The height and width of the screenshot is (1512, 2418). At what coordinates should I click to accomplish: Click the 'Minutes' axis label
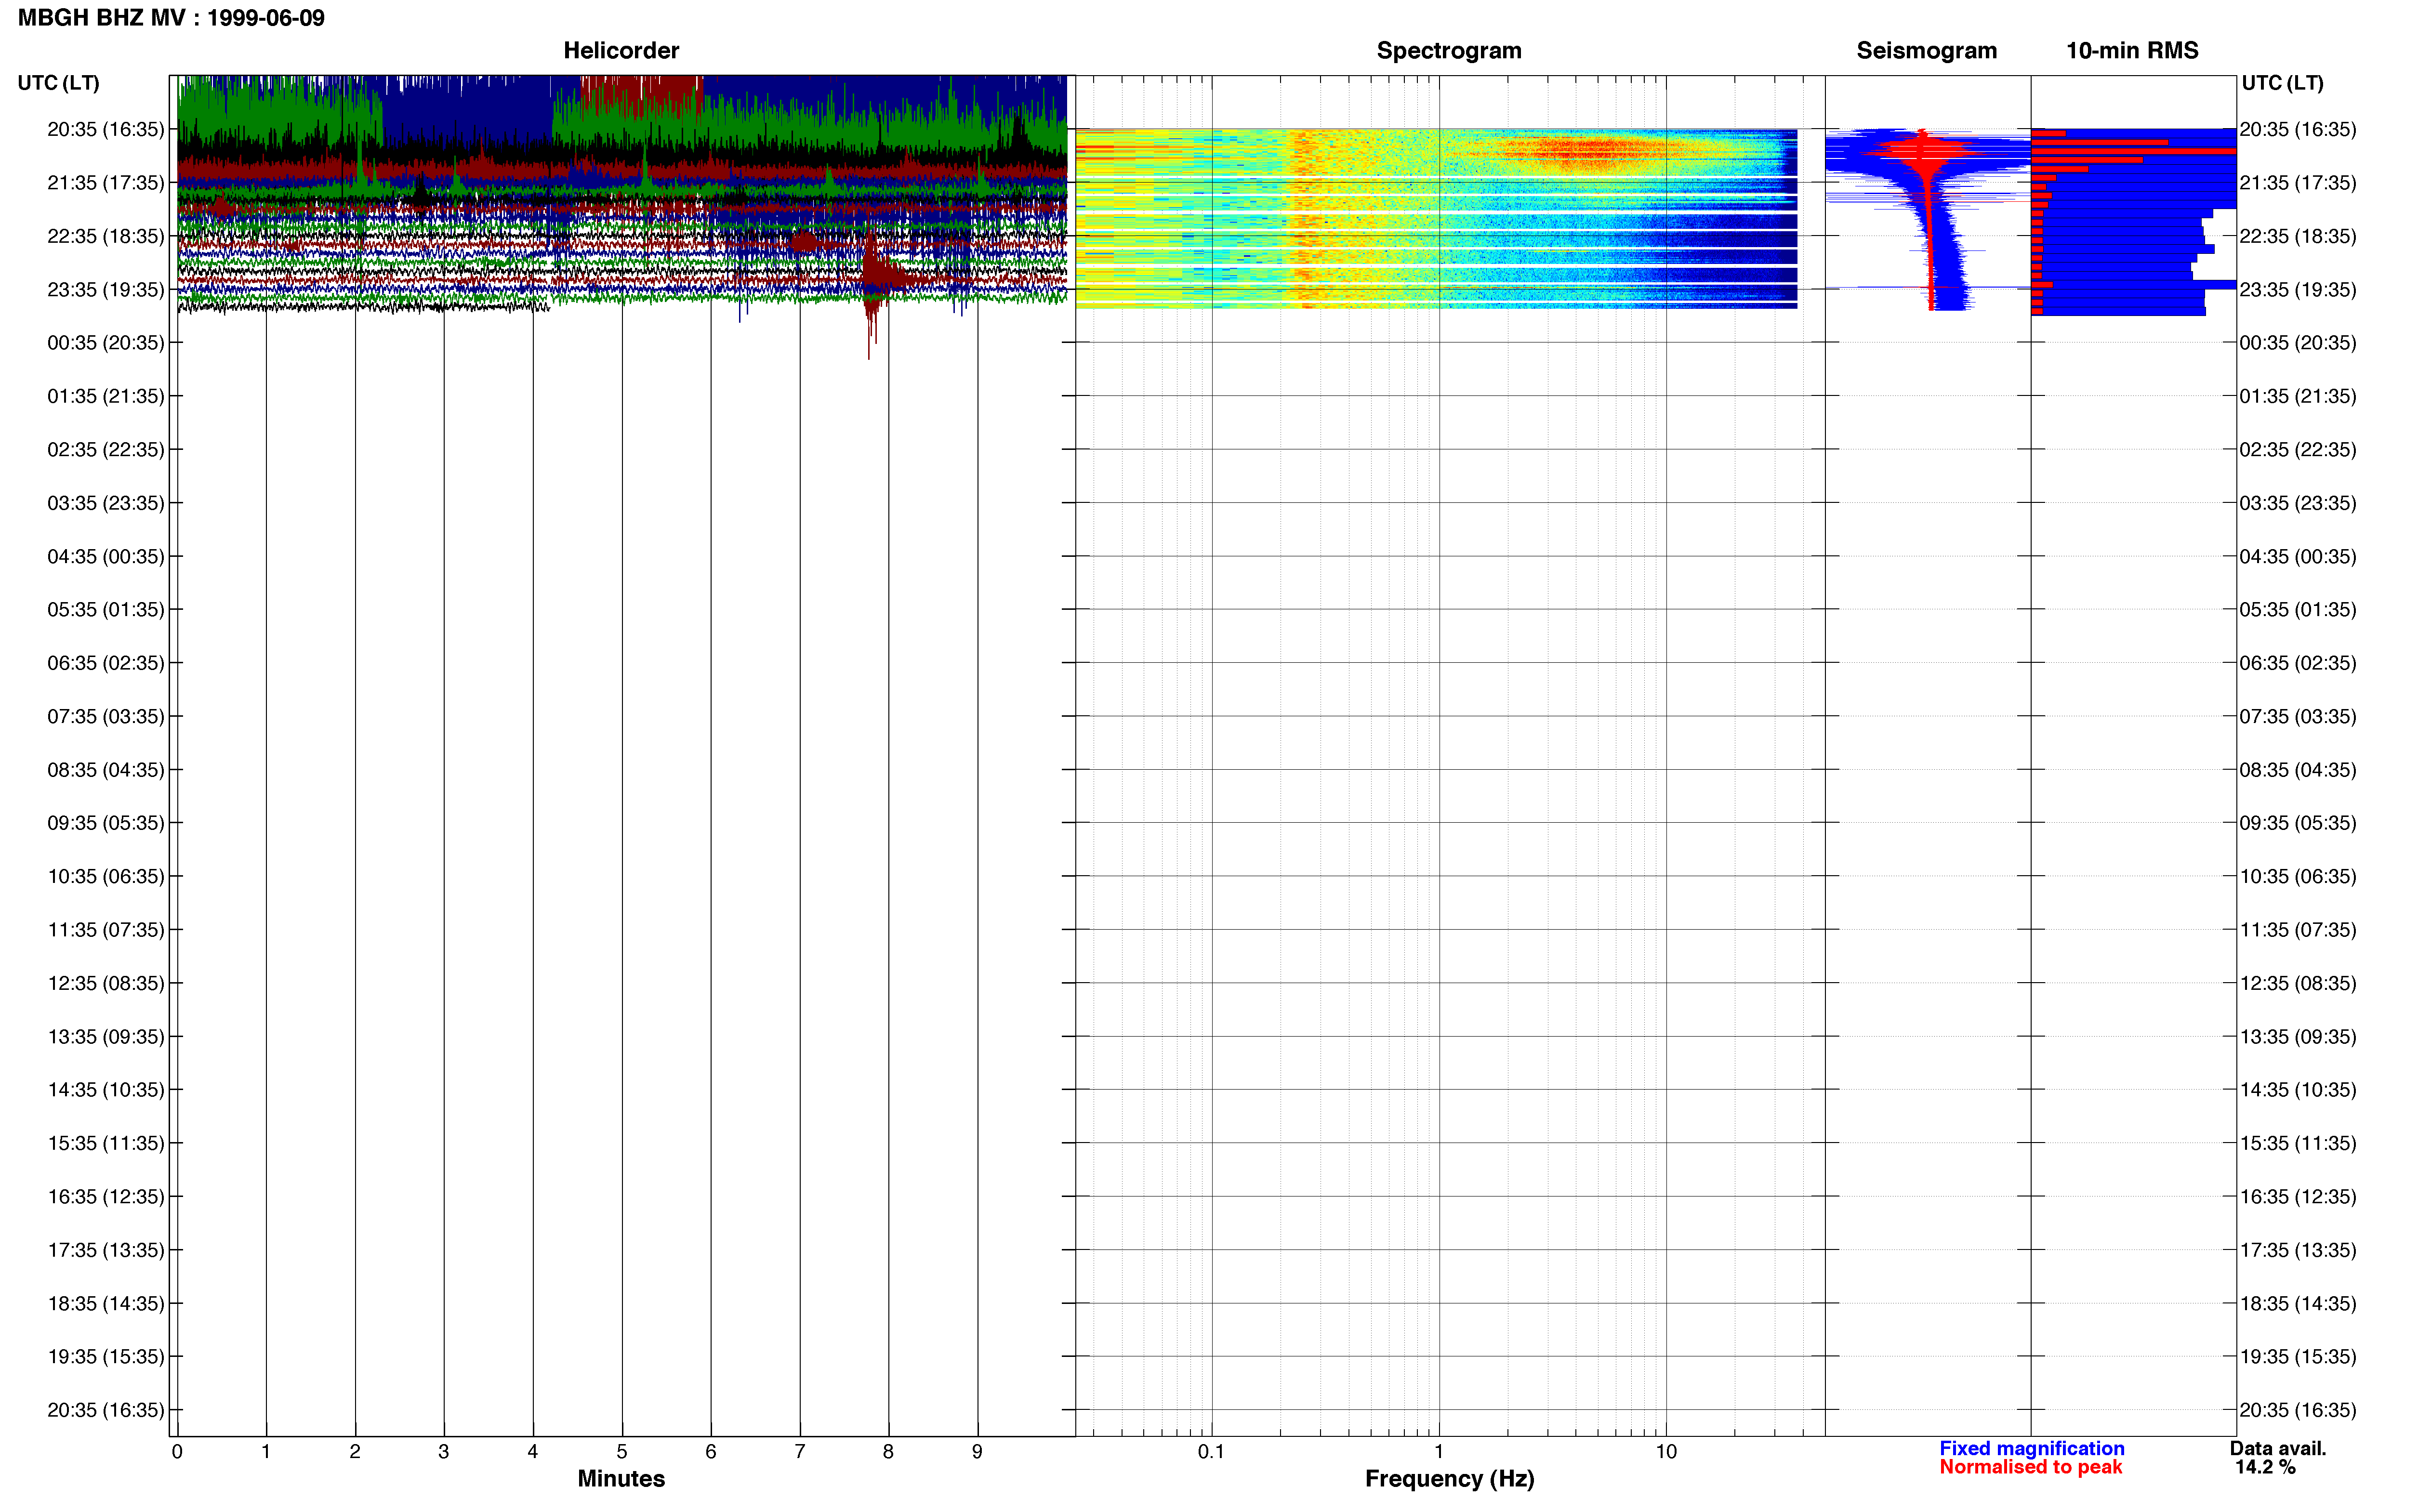tap(621, 1478)
